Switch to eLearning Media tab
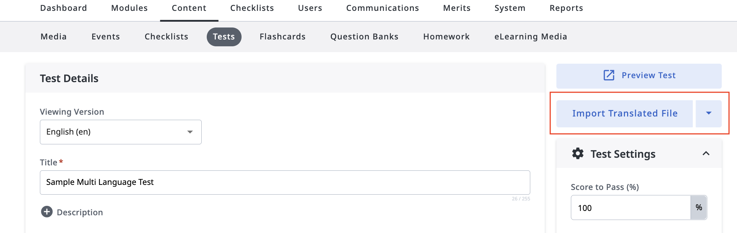Image resolution: width=737 pixels, height=233 pixels. point(531,37)
